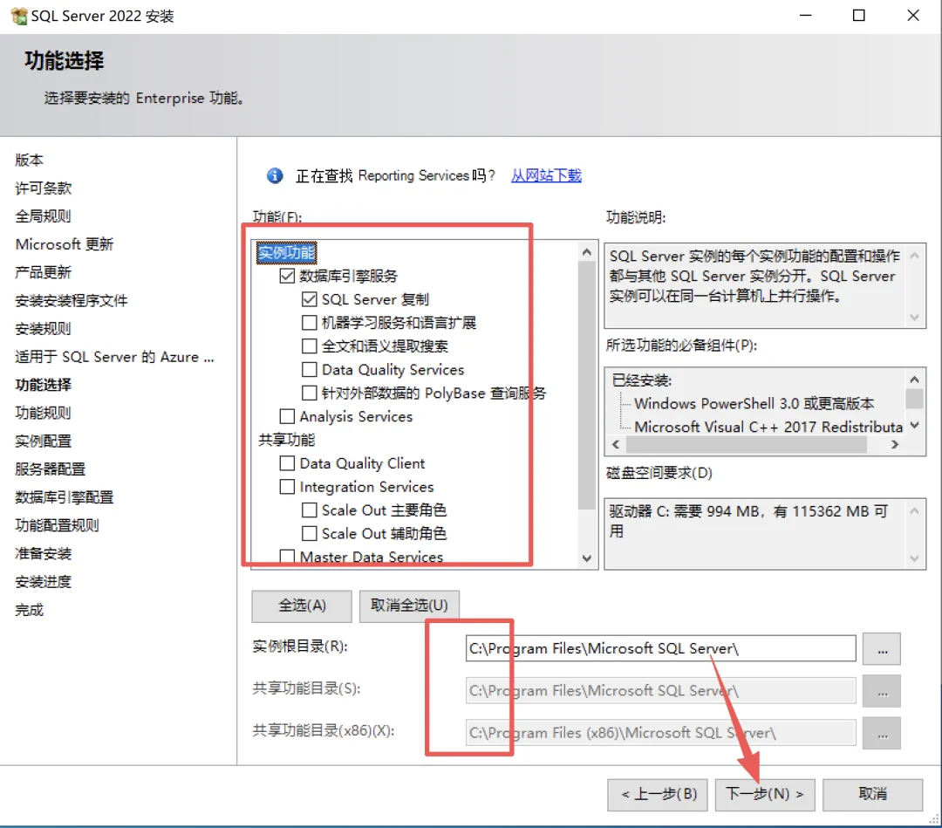Proceed with 下一步(N) button

(765, 794)
